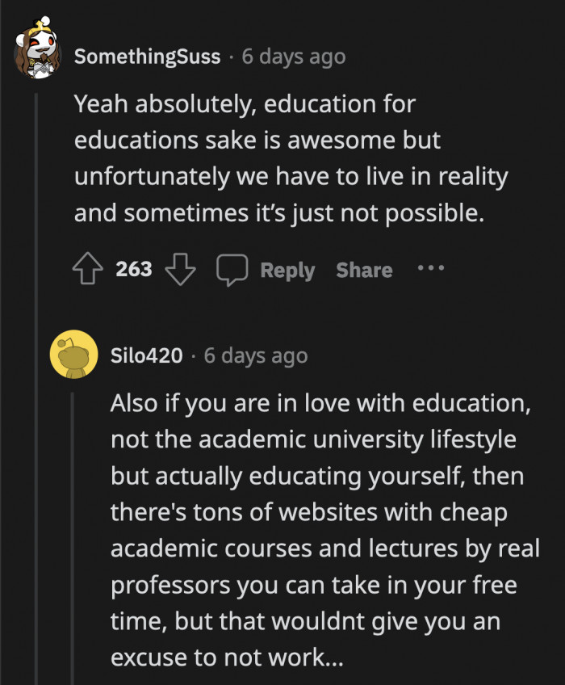The image size is (565, 685).
Task: Click the speech bubble reply icon
Action: (232, 270)
